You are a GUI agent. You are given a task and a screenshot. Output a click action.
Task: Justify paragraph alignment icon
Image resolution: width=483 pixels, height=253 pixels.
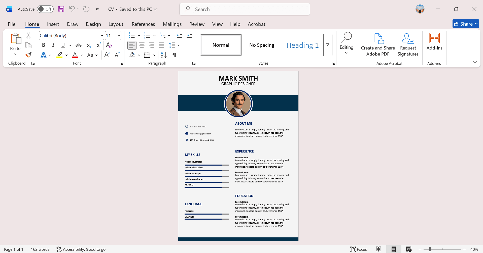161,45
